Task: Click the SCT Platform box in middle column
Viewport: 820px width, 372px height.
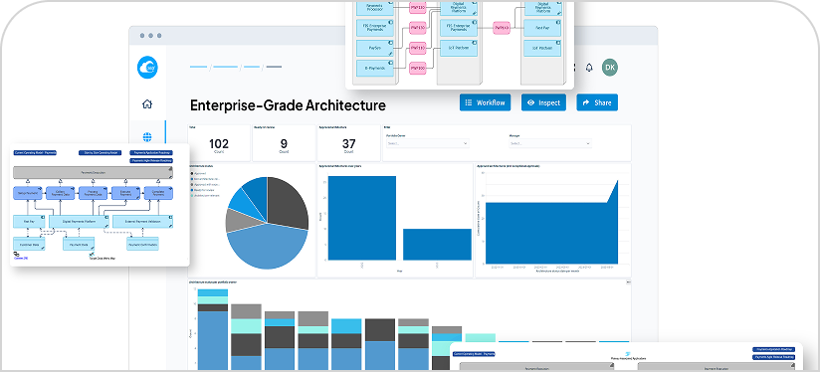Action: [x=459, y=48]
